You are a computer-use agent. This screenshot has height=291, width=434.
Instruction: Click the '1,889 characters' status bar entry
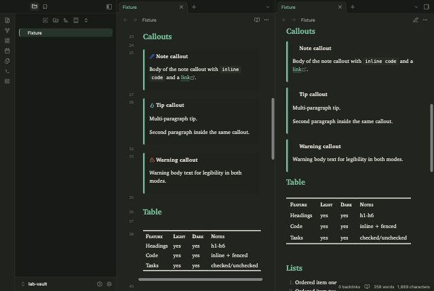coord(413,287)
